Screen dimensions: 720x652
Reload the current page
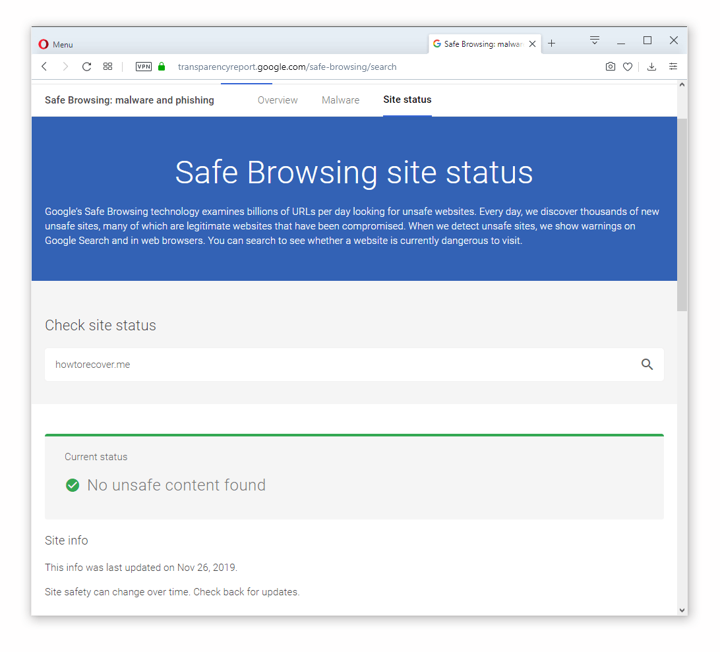point(86,67)
